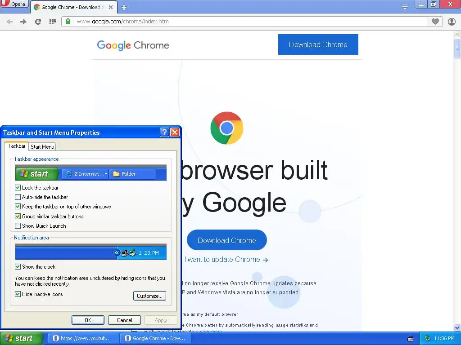Screen dimensions: 461x345
Task: Click the network tray icon near clock
Action: tap(427, 338)
